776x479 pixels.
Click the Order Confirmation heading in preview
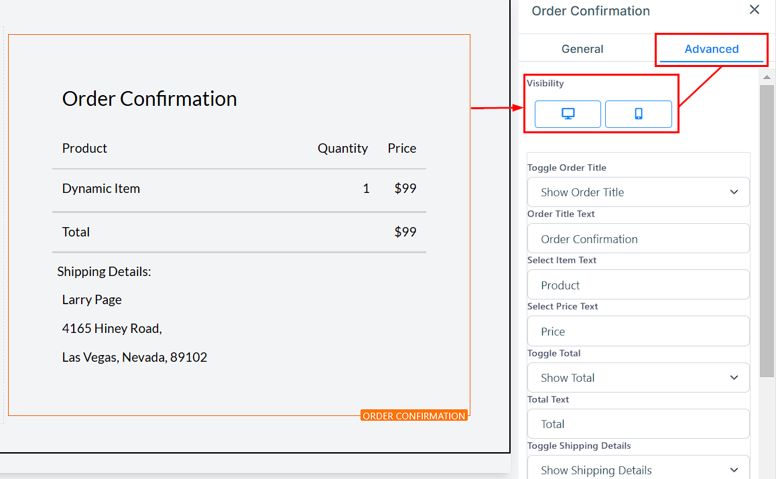(149, 99)
